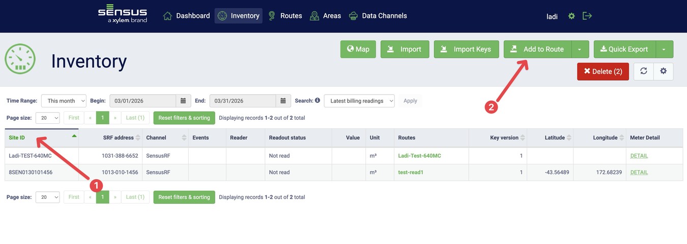Image resolution: width=687 pixels, height=244 pixels.
Task: Expand the Add to Route dropdown arrow
Action: [580, 49]
